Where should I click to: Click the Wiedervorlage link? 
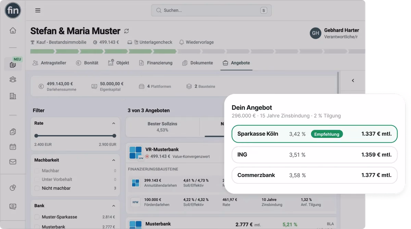pos(200,42)
